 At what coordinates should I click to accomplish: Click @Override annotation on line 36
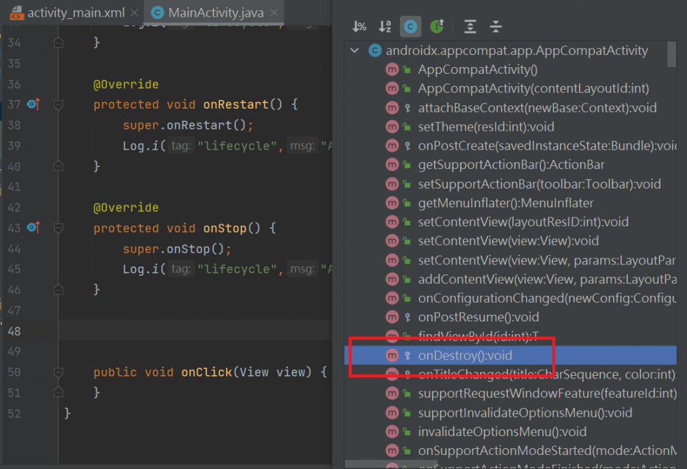click(125, 84)
